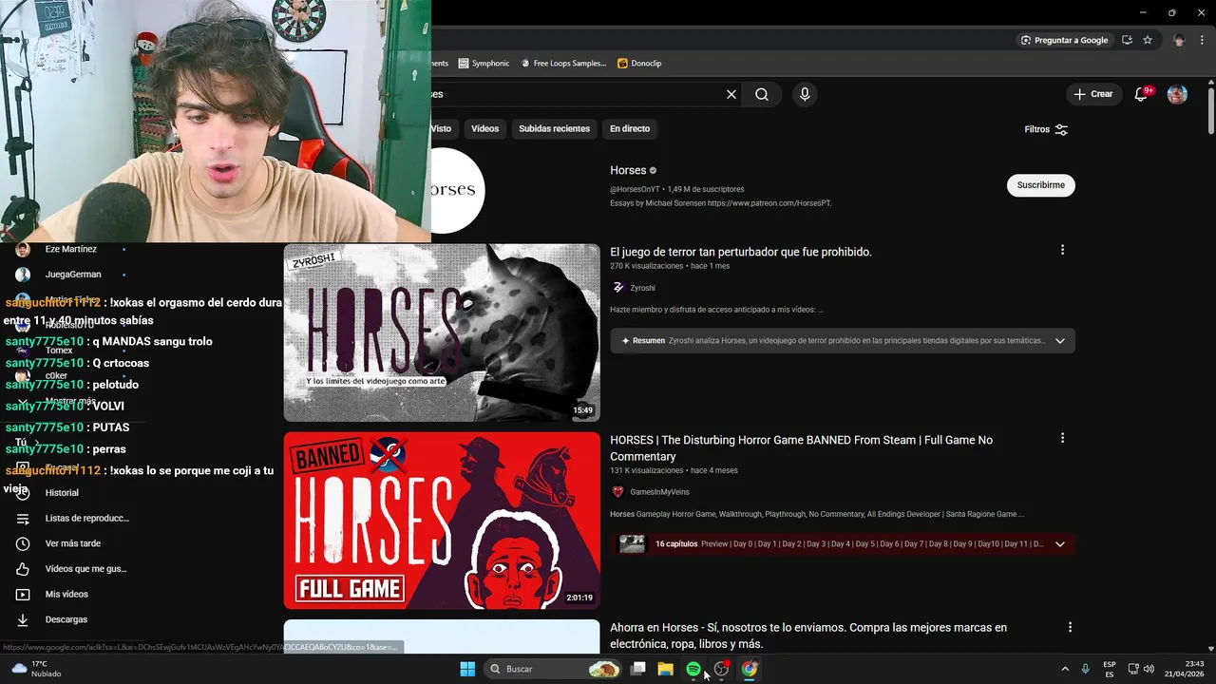Open the ESP ES language switcher
The width and height of the screenshot is (1216, 684).
tap(1110, 669)
